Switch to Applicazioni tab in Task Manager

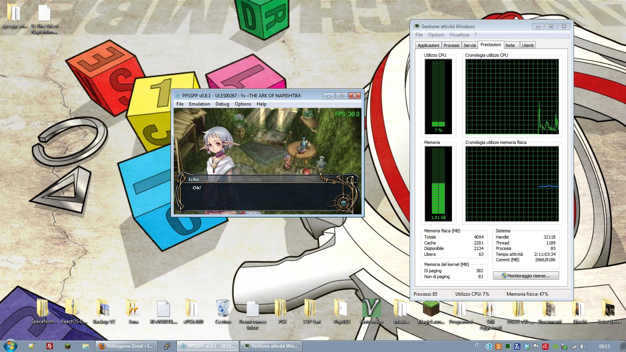[428, 45]
